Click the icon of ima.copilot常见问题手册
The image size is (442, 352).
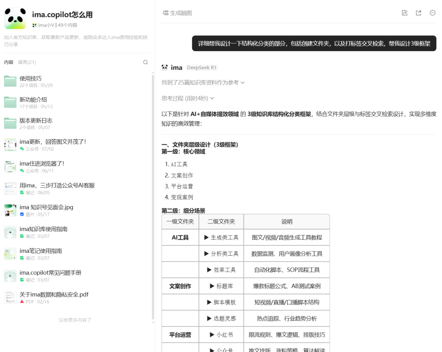point(10,276)
